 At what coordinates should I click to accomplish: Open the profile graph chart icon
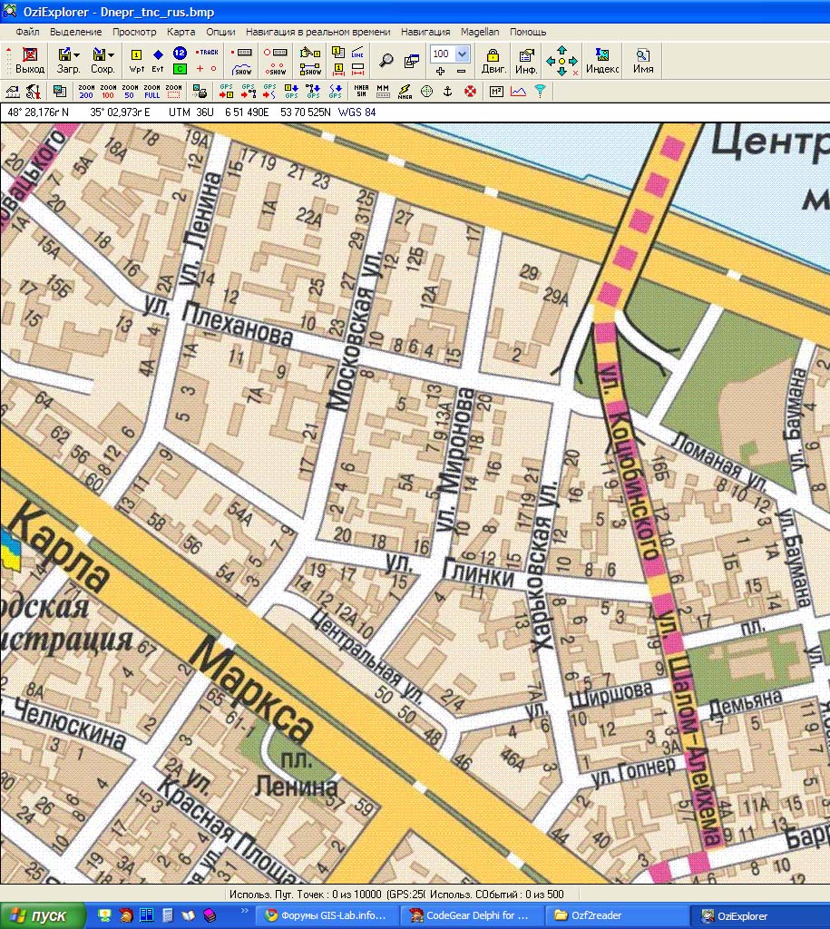click(518, 91)
